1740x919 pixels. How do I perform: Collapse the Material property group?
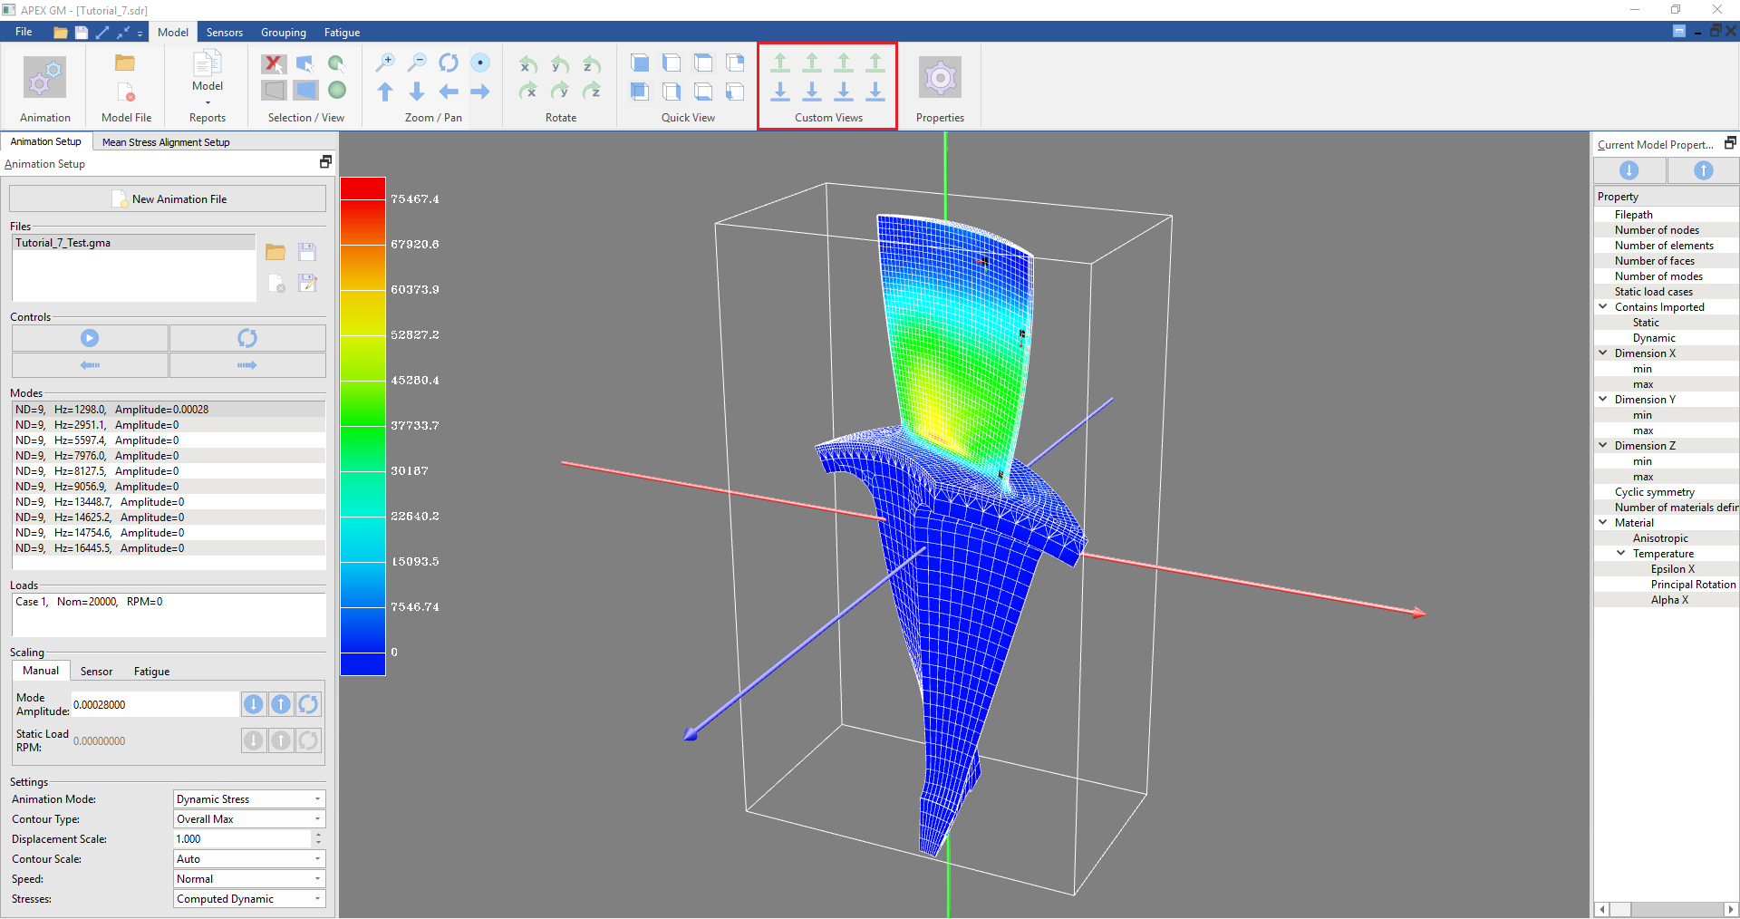point(1603,523)
